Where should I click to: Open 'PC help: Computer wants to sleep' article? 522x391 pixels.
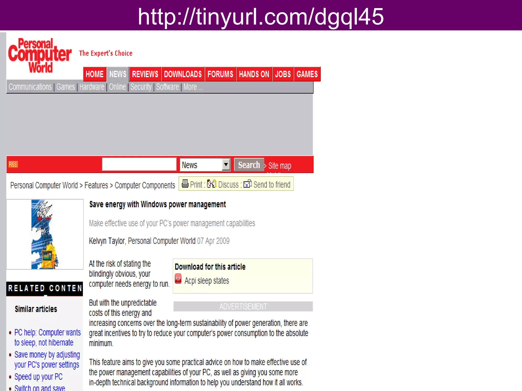point(47,337)
